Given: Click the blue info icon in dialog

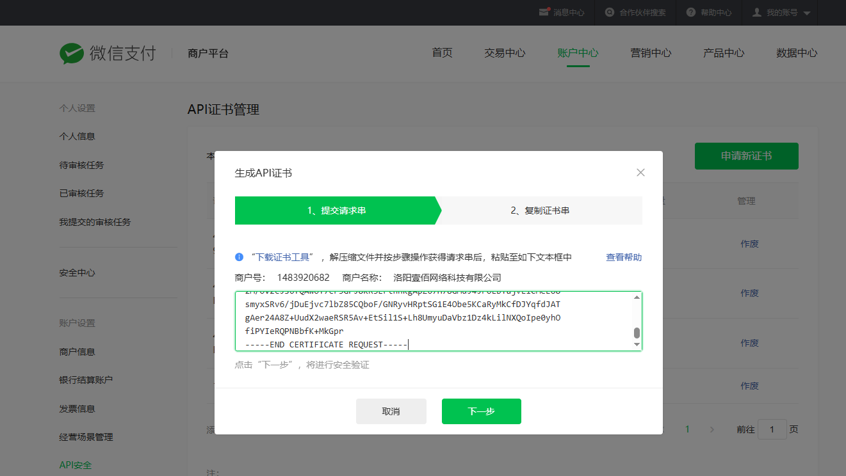Looking at the screenshot, I should pos(240,257).
